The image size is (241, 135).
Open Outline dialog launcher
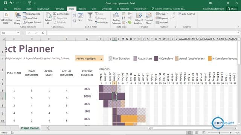[x=175, y=27]
